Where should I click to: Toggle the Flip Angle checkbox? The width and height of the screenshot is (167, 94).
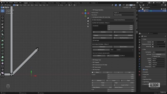click(x=93, y=40)
